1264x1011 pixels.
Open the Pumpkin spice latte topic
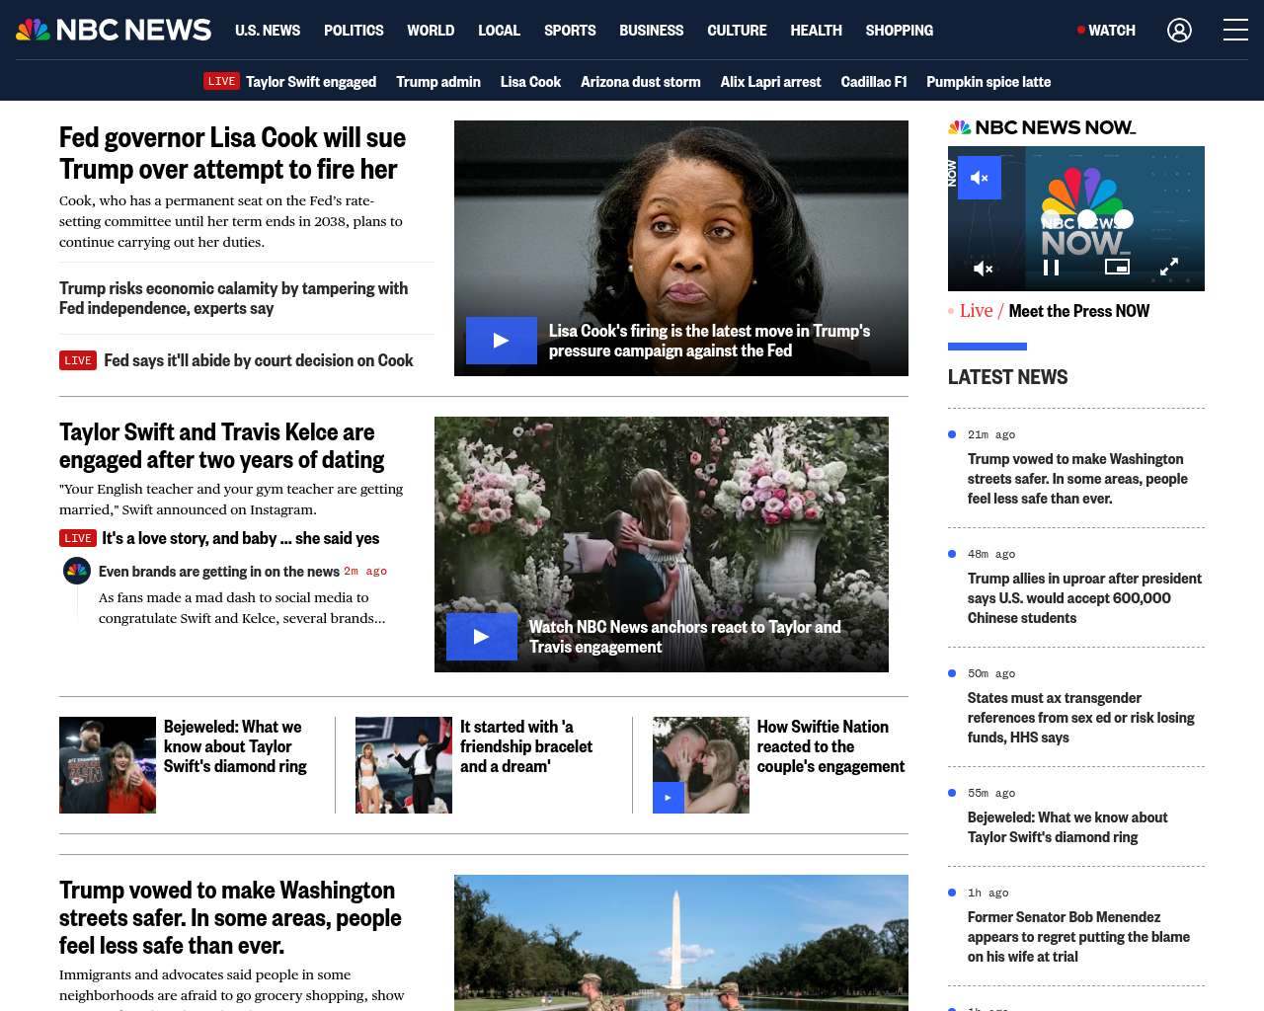(988, 82)
